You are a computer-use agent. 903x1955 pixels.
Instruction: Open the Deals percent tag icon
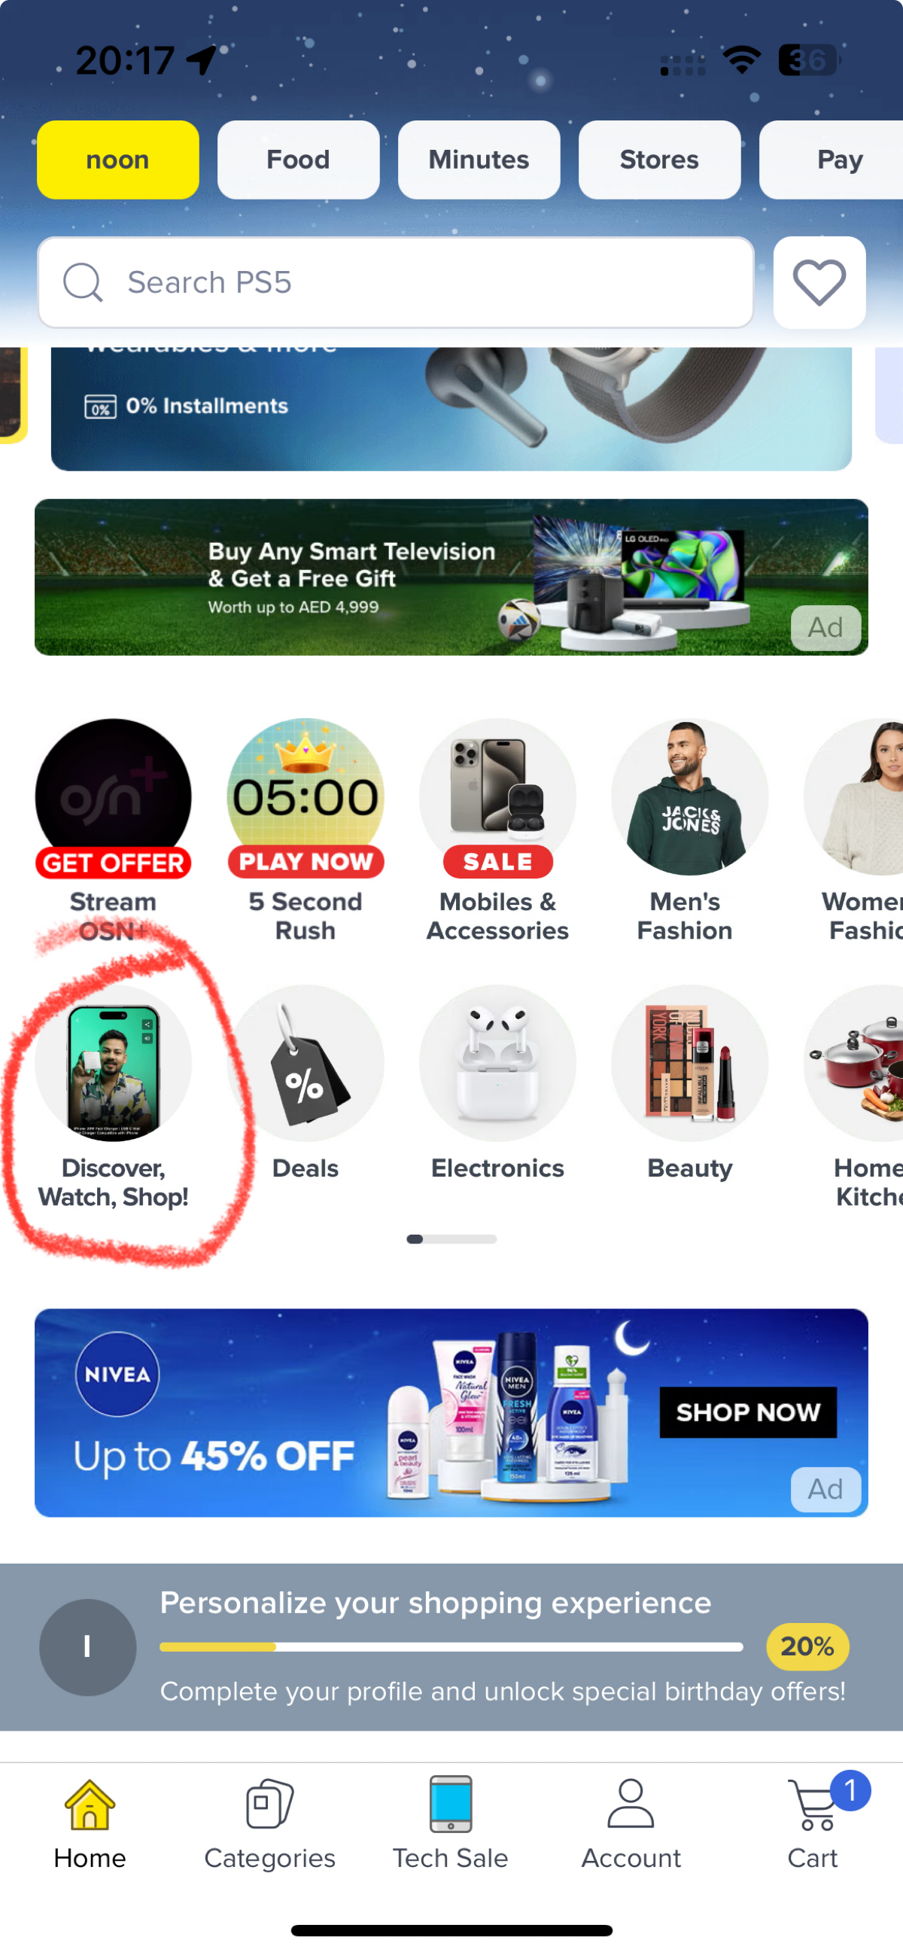[305, 1063]
